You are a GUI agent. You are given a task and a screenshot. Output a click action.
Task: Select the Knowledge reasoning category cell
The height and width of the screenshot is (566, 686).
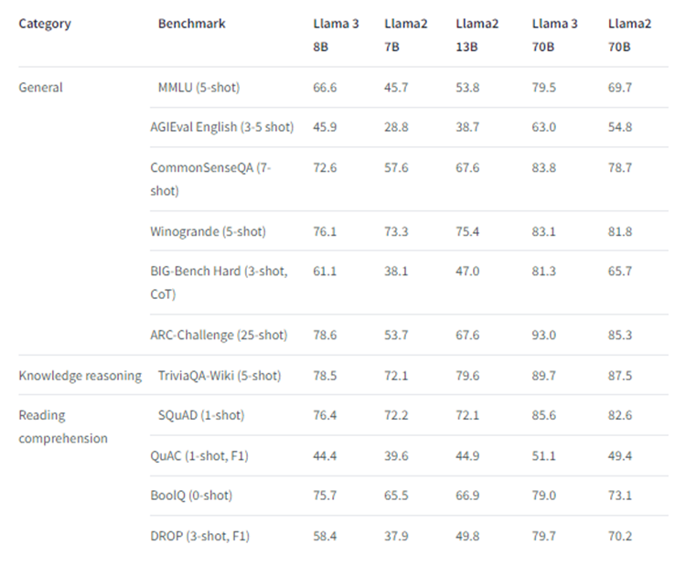tap(80, 376)
